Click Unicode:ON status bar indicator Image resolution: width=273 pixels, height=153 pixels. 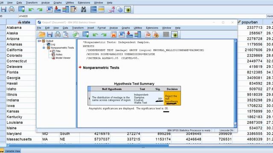(x=227, y=130)
